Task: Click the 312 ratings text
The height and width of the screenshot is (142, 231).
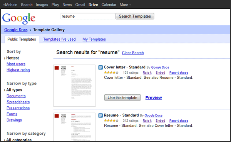Action: point(131,121)
